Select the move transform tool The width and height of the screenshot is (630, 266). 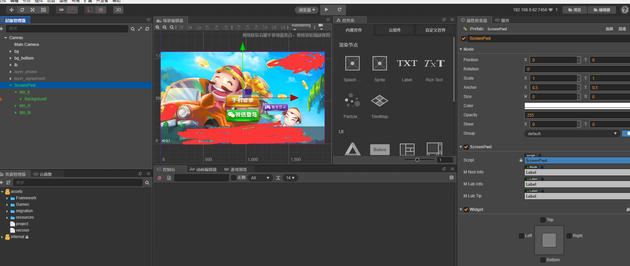pyautogui.click(x=12, y=10)
